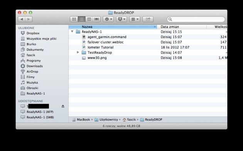Image resolution: width=243 pixels, height=151 pixels.
Task: Click the ULUBIONE sidebar section header
Action: 26,28
